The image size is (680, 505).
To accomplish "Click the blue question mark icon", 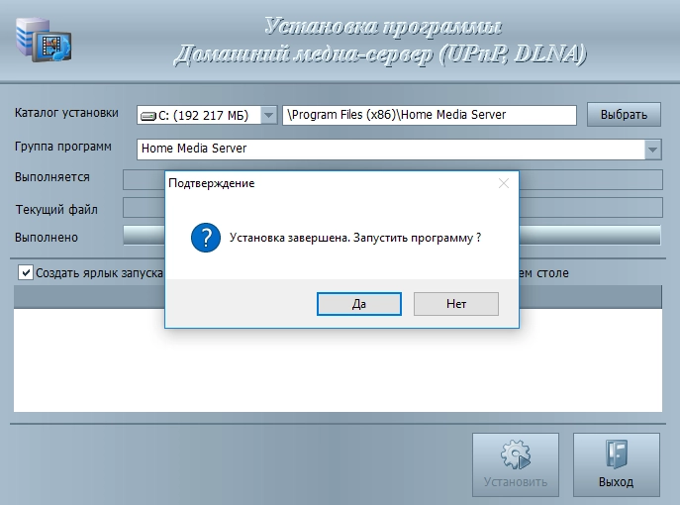I will [x=206, y=239].
